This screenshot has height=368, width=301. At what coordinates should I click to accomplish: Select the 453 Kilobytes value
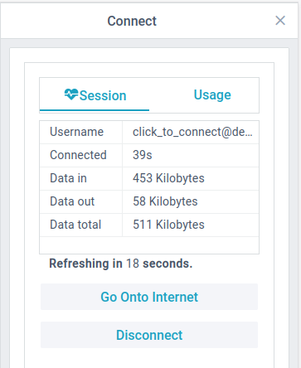(x=168, y=178)
